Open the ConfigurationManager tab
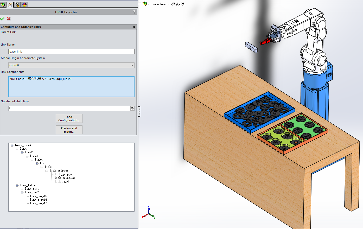This screenshot has width=363, height=229. click(x=17, y=5)
